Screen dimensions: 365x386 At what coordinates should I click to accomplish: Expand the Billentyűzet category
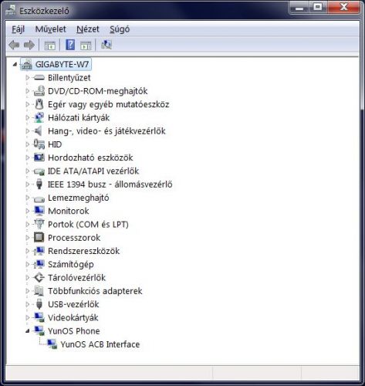[x=28, y=77]
